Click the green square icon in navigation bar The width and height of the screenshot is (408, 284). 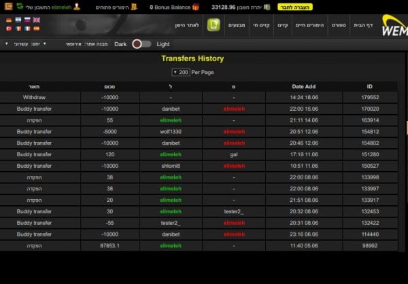tap(214, 25)
